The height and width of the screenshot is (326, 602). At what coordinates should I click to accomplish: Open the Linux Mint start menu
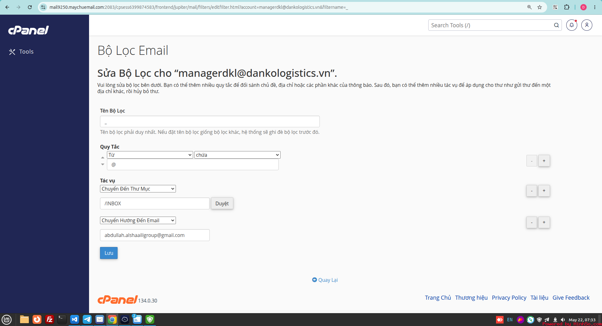click(x=7, y=319)
